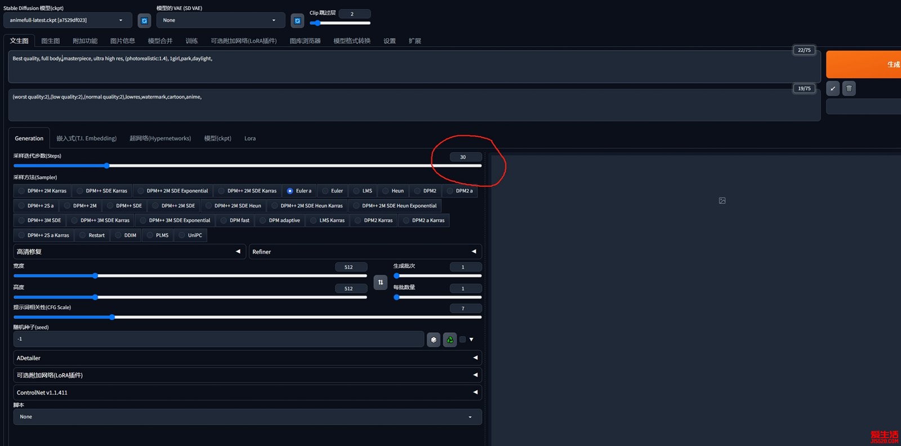Image resolution: width=901 pixels, height=446 pixels.
Task: Click the green recycle seed icon
Action: point(450,340)
